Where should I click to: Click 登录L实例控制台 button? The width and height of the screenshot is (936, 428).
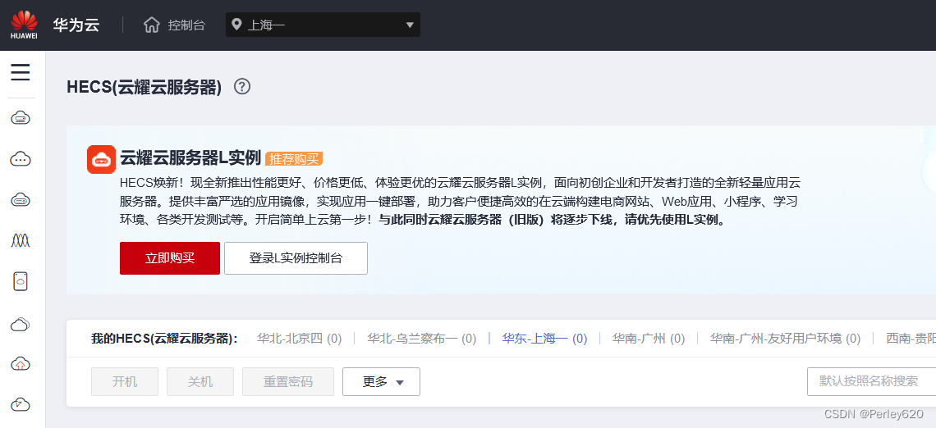coord(296,258)
